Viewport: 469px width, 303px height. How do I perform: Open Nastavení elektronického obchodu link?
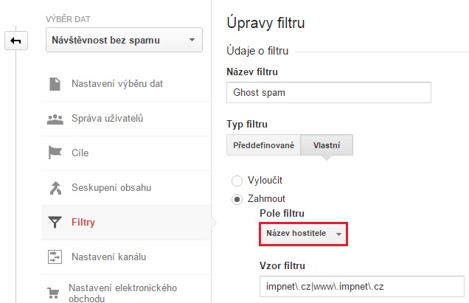(x=122, y=293)
